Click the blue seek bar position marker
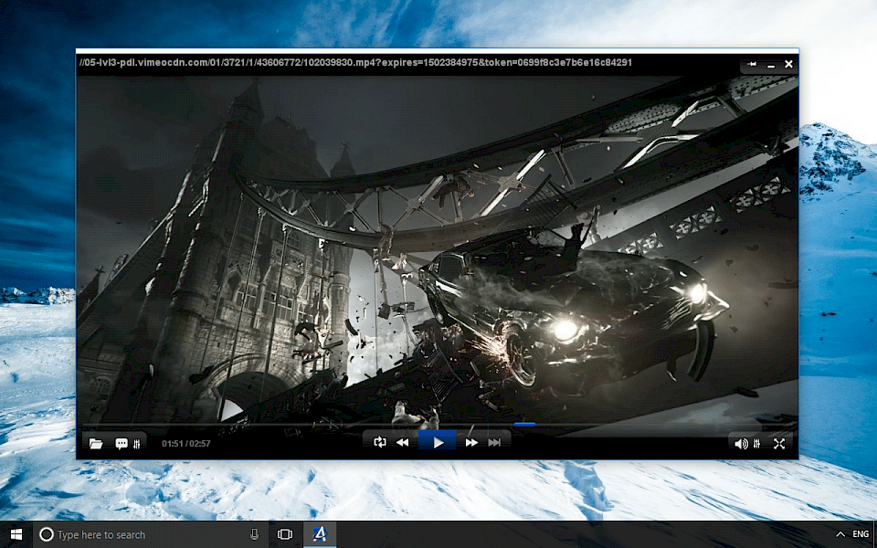This screenshot has height=548, width=877. (524, 425)
